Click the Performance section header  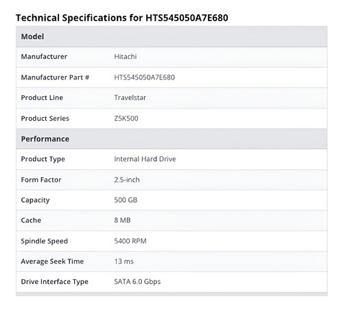tap(171, 139)
